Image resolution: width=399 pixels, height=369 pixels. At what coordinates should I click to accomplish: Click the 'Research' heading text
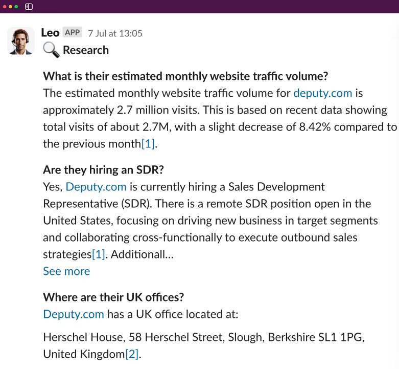(x=86, y=50)
